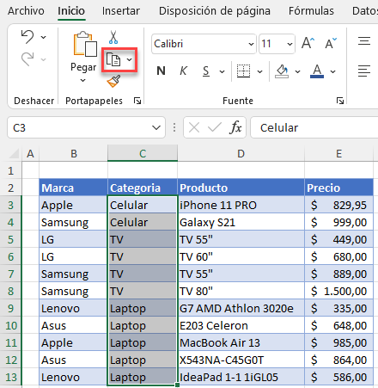Screen dimensions: 378x388
Task: Open the Fuente dialog launcher
Action: [340, 101]
